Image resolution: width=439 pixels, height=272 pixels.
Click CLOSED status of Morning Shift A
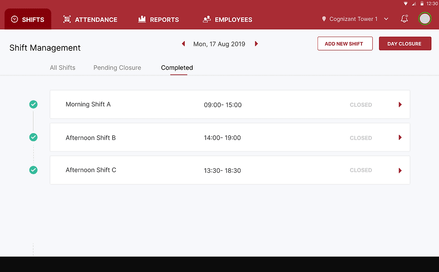pos(361,105)
